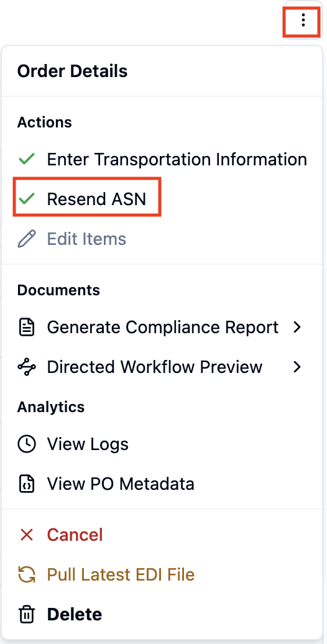This screenshot has width=327, height=644.
Task: Click the red X icon beside Cancel
Action: tap(27, 535)
